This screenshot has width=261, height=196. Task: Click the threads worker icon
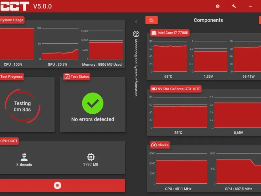point(24,157)
